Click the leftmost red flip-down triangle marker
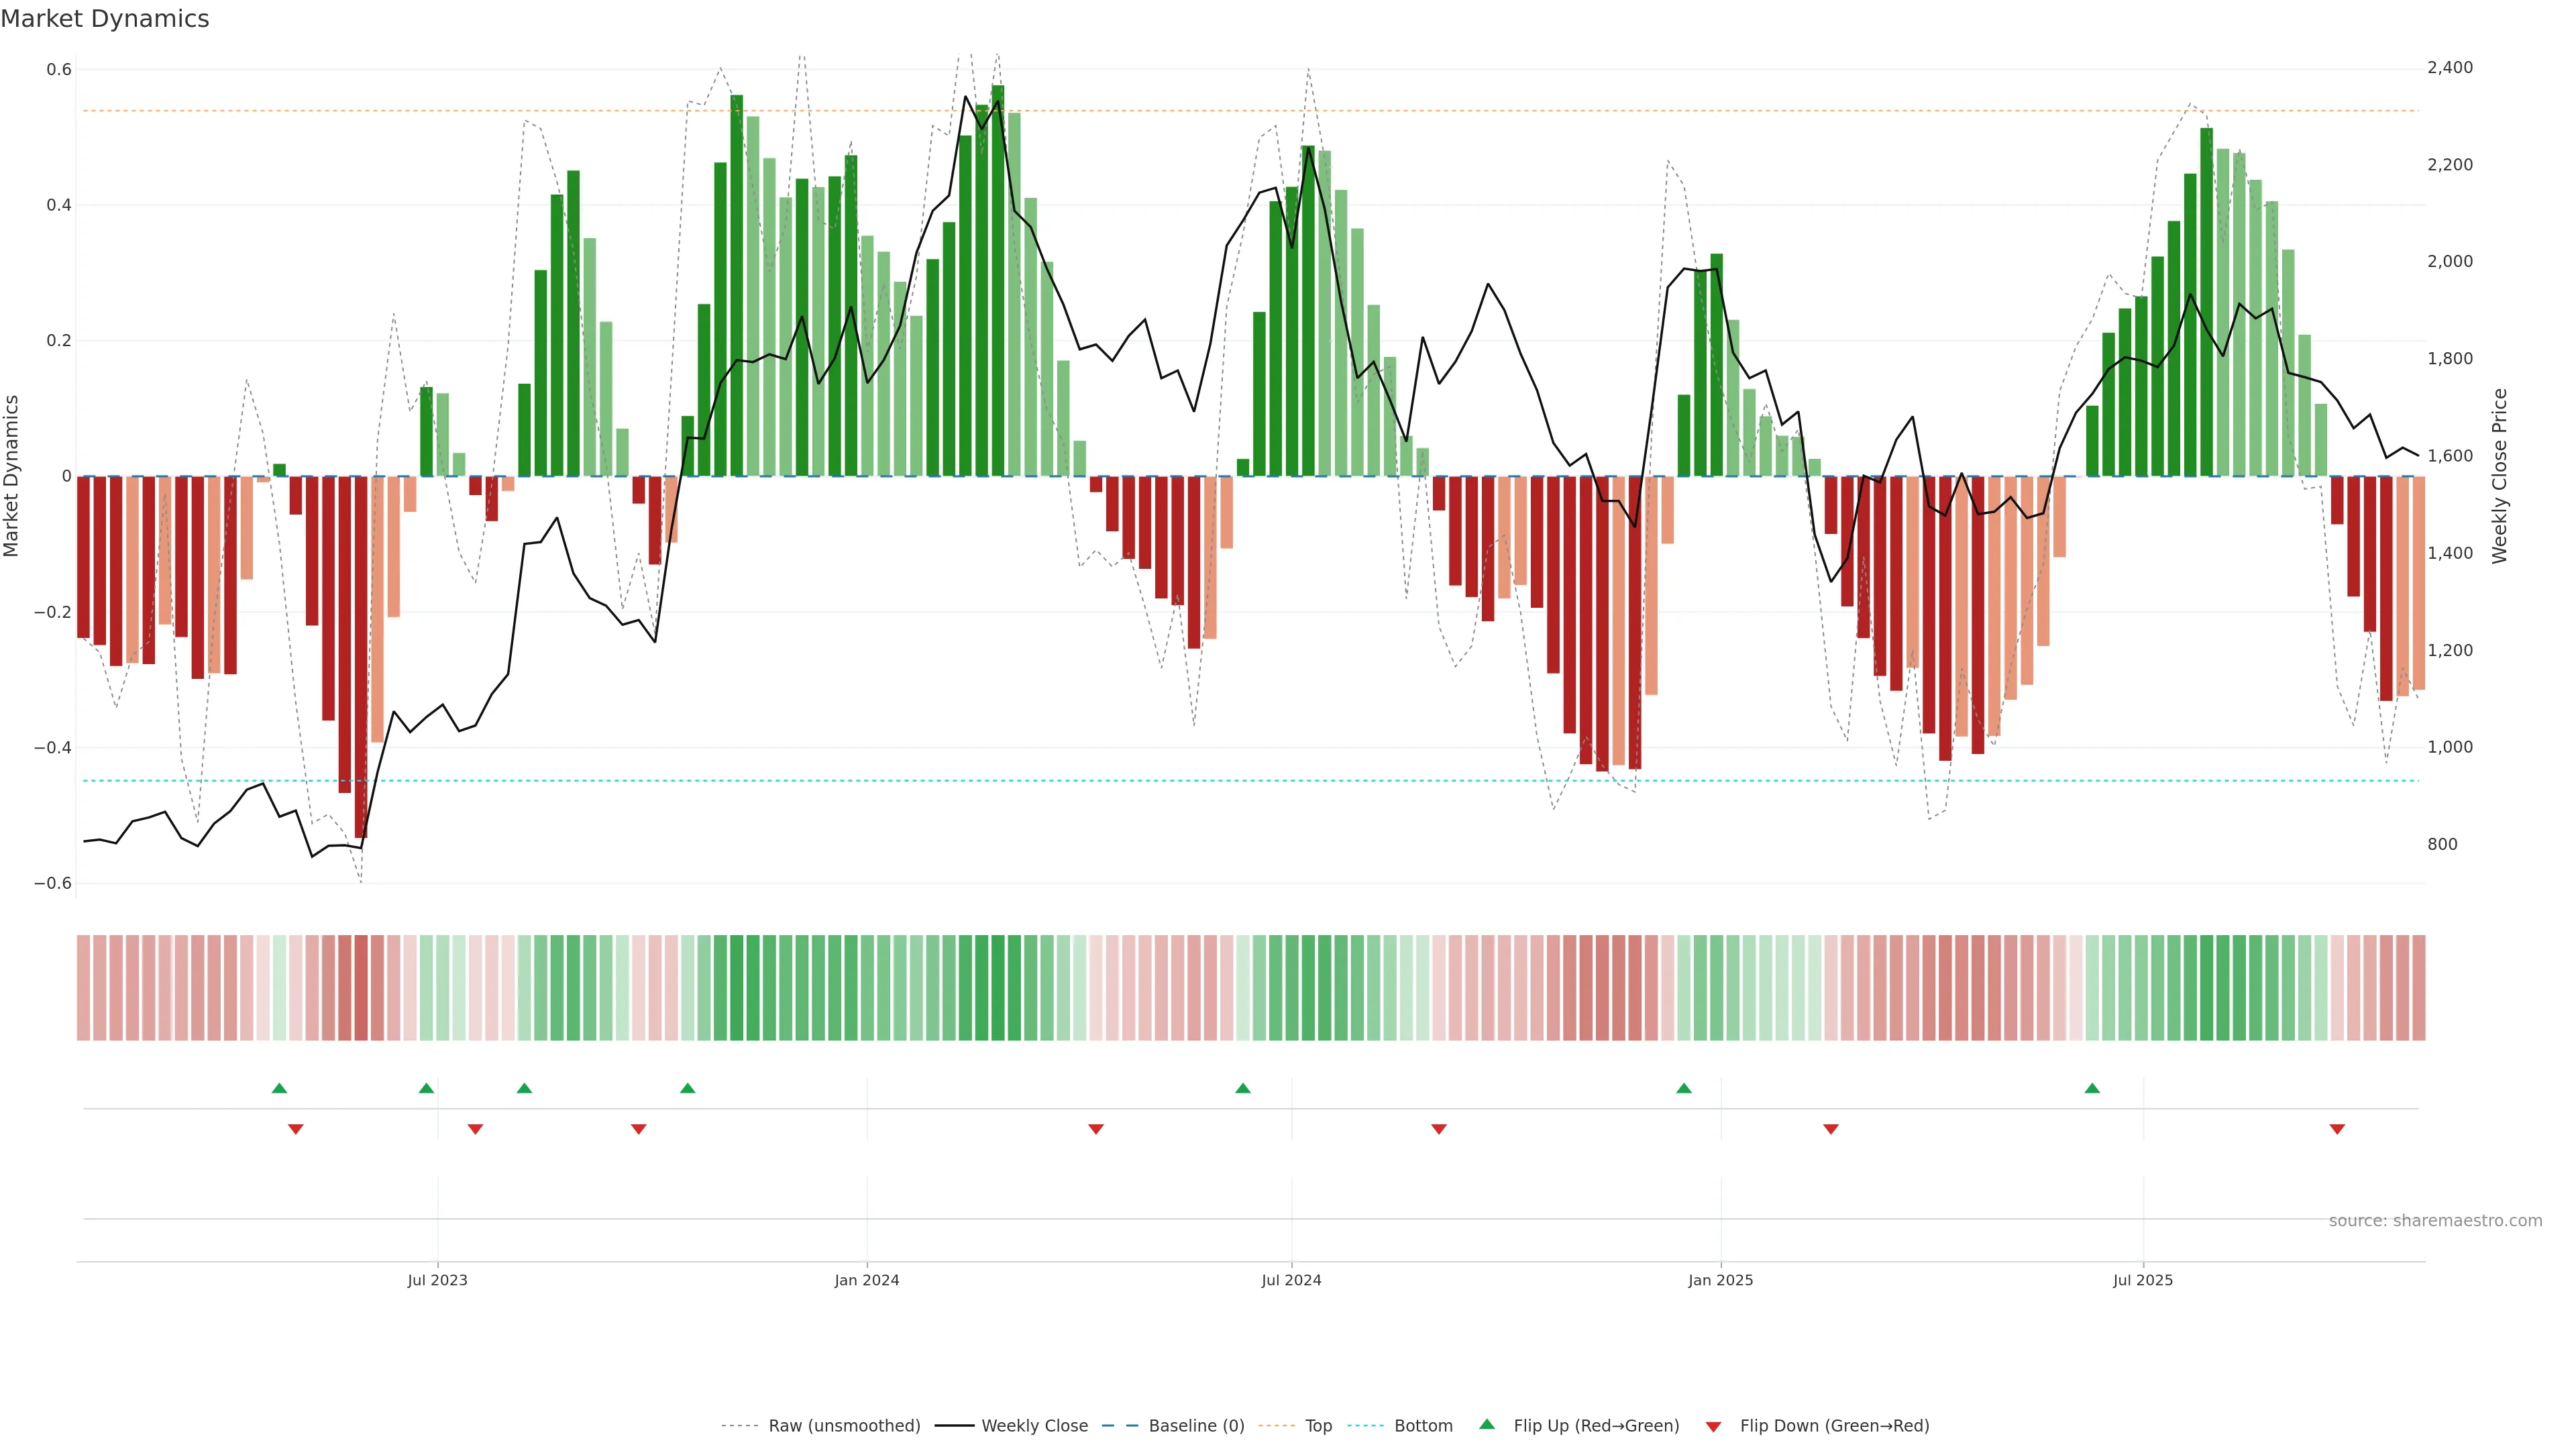 click(x=295, y=1129)
